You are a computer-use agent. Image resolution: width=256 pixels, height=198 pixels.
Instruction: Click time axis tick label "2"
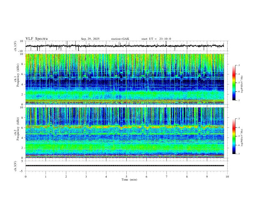click(x=66, y=177)
